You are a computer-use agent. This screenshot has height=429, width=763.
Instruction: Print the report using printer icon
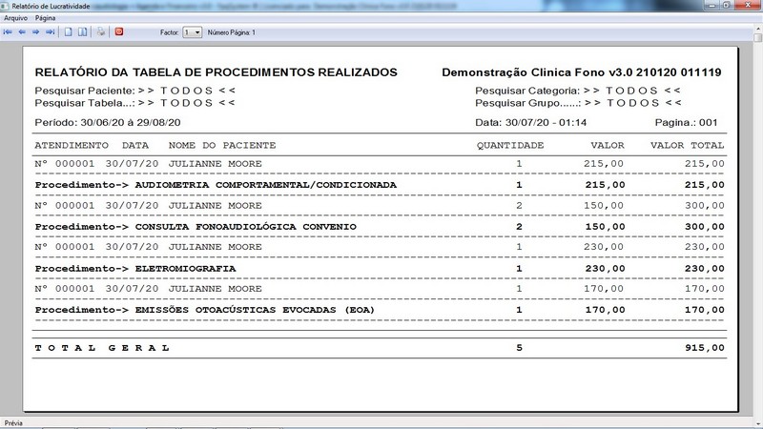(x=101, y=32)
